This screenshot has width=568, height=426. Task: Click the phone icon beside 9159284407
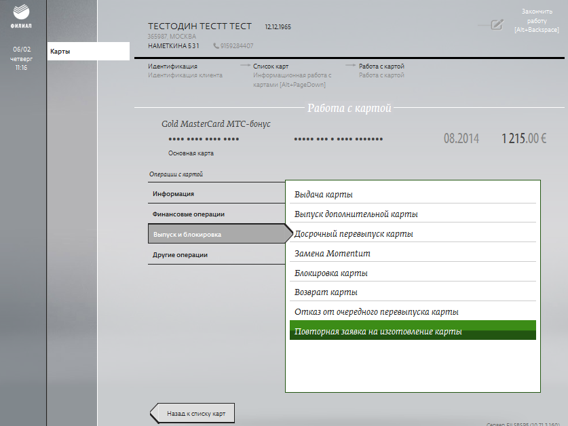tap(216, 45)
